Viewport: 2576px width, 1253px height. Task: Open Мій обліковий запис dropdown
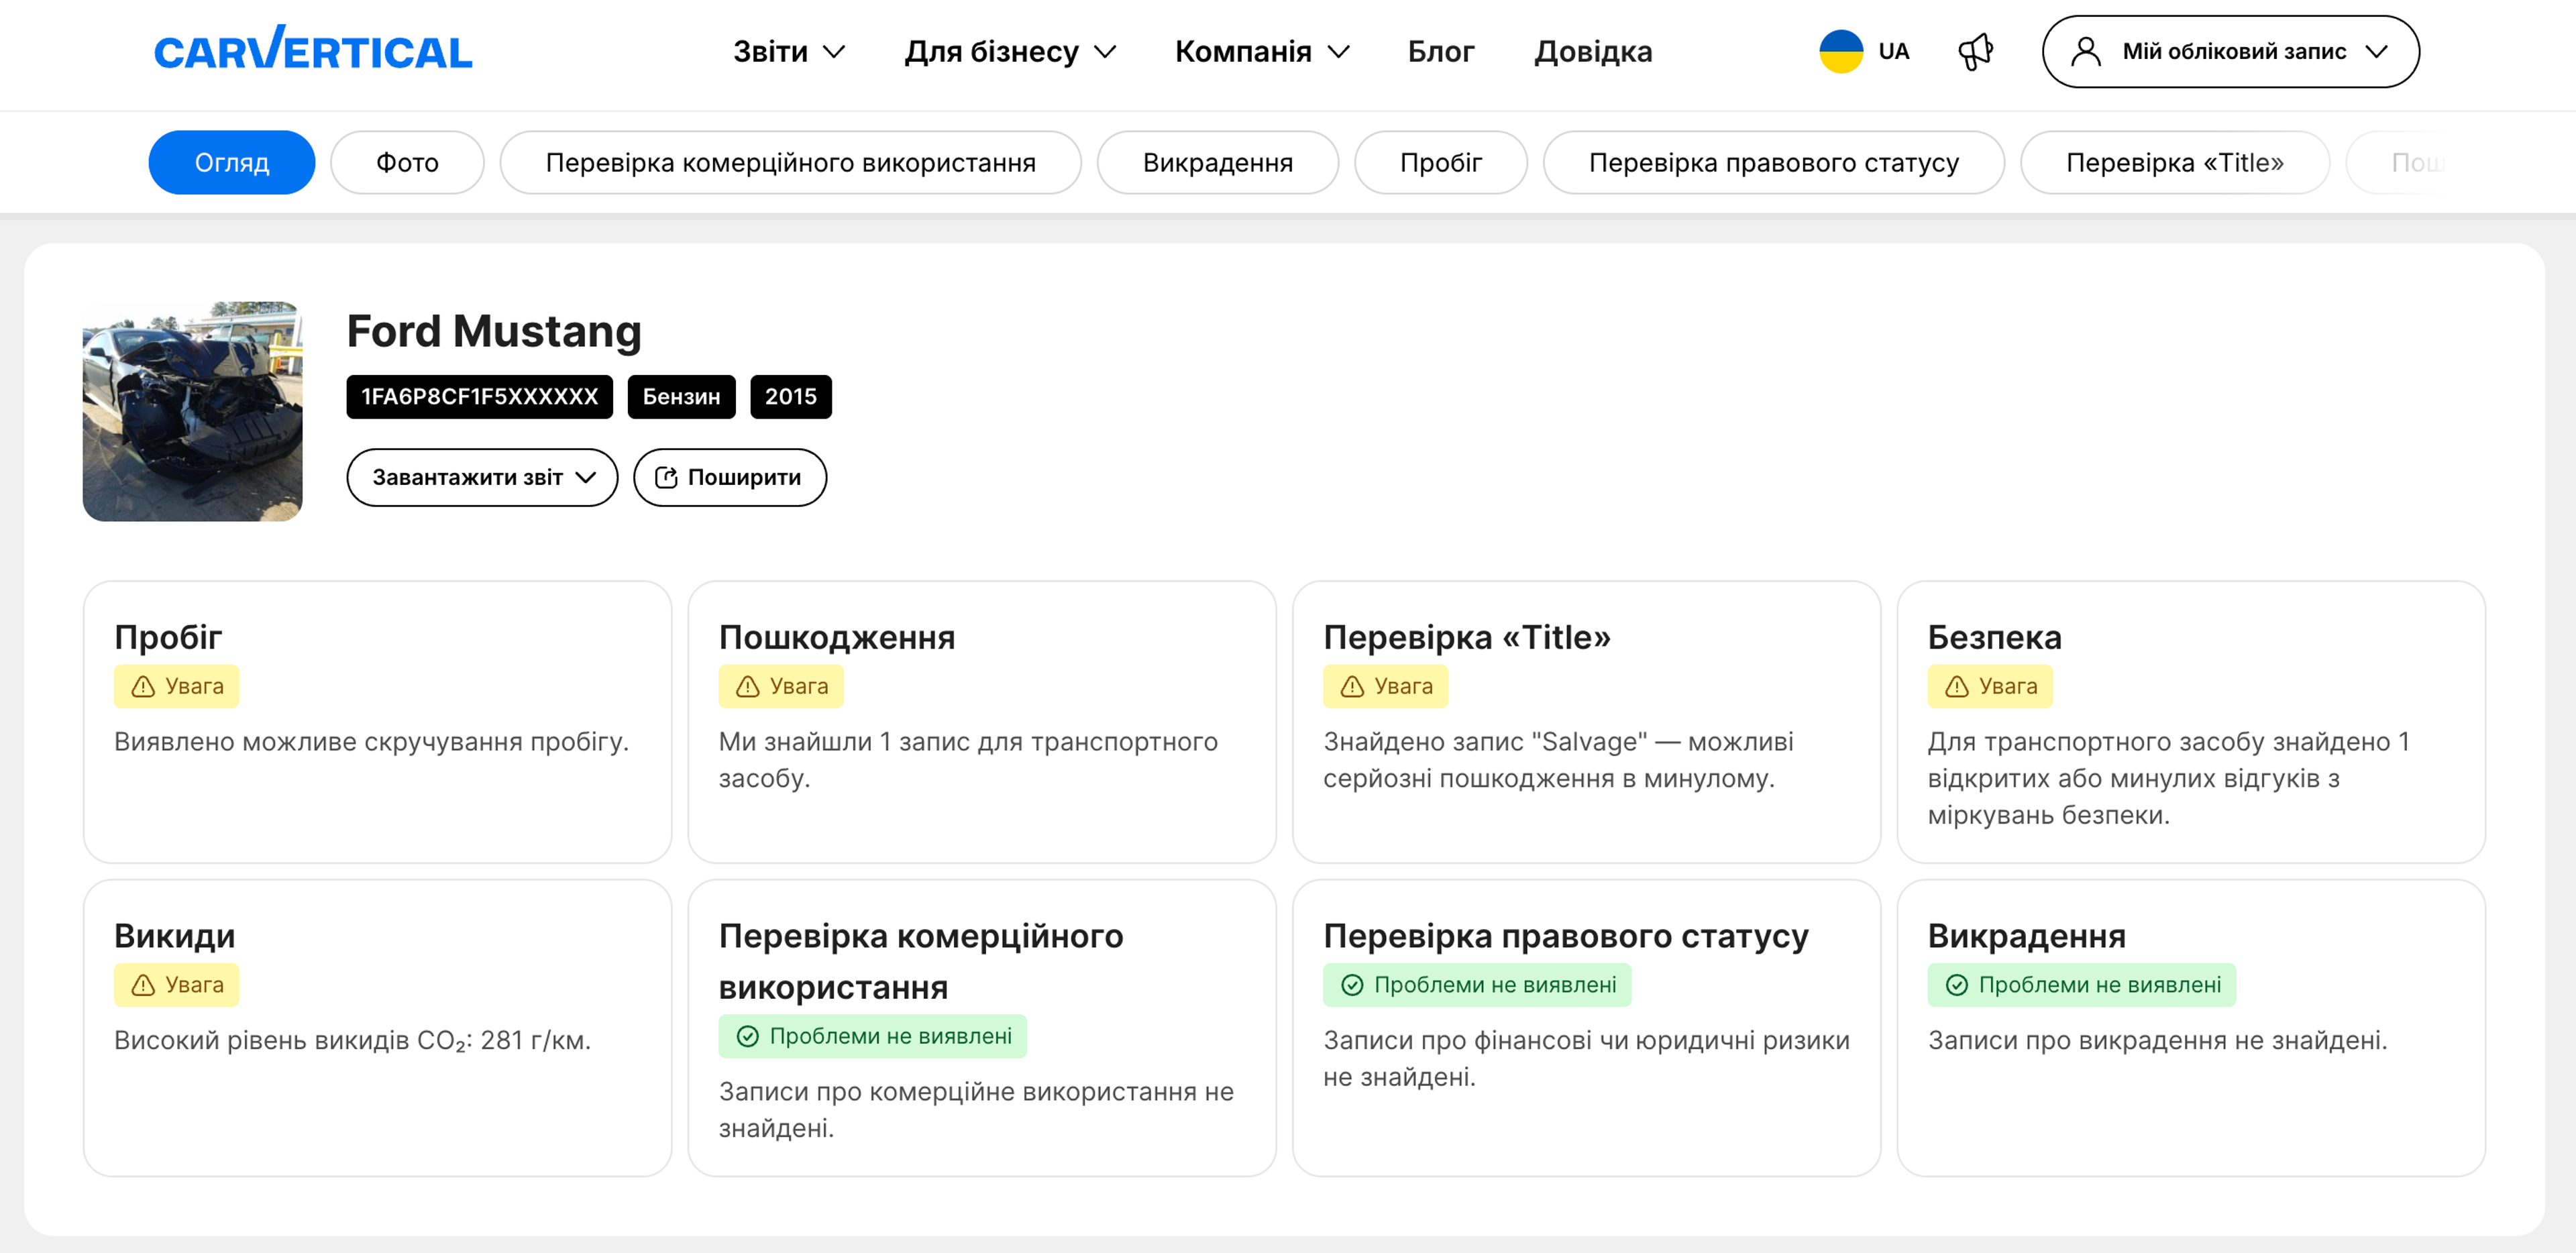pyautogui.click(x=2231, y=51)
